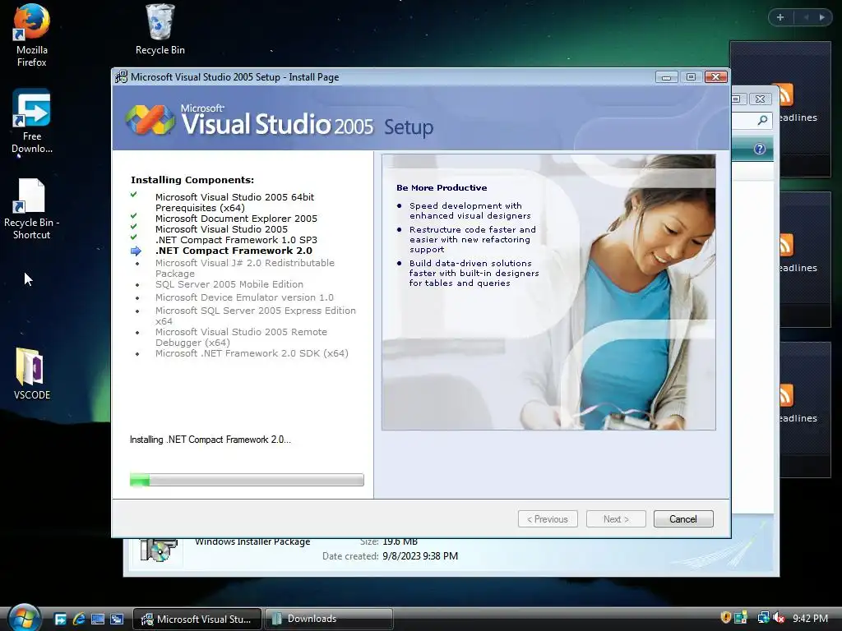Click the < Previous button
Screen dimensions: 842x631
click(x=548, y=519)
